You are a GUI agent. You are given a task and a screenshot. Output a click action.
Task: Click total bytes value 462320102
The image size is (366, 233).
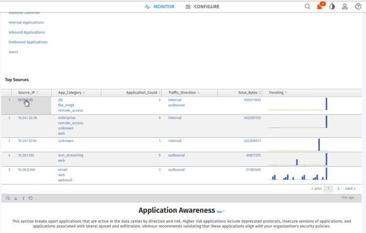click(x=253, y=118)
